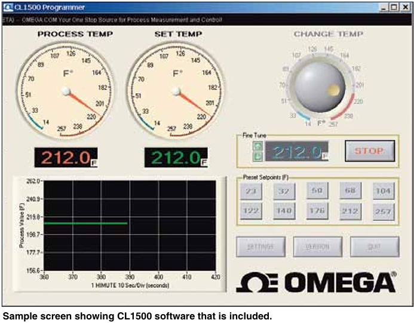Screen dimensions: 414x323
Task: Select the 257 preset setpoint
Action: [x=382, y=211]
